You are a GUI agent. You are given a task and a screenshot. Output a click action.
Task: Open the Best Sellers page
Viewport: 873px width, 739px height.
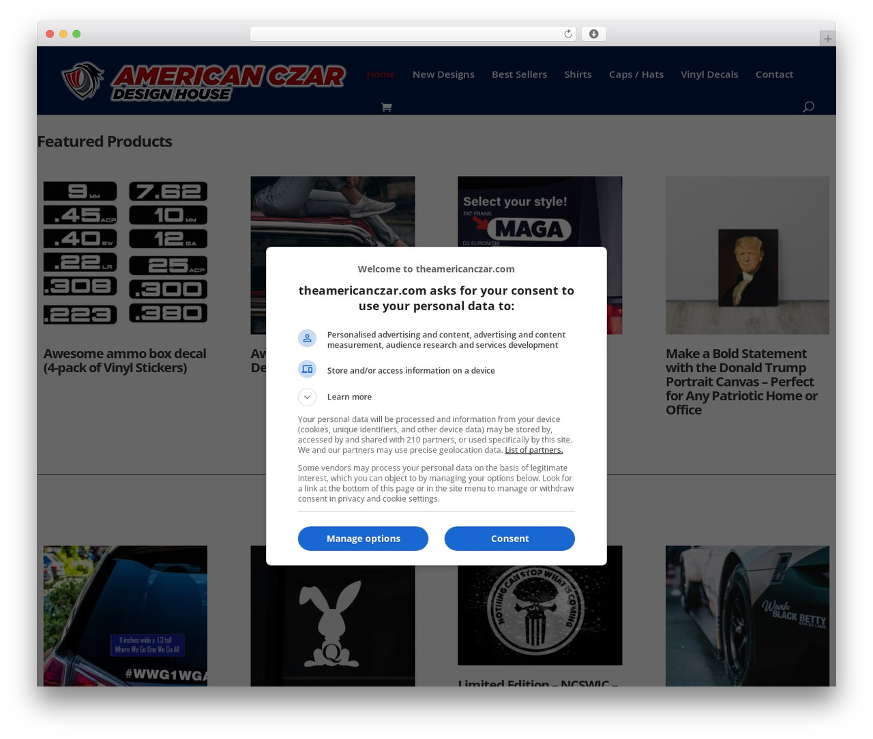pos(519,74)
